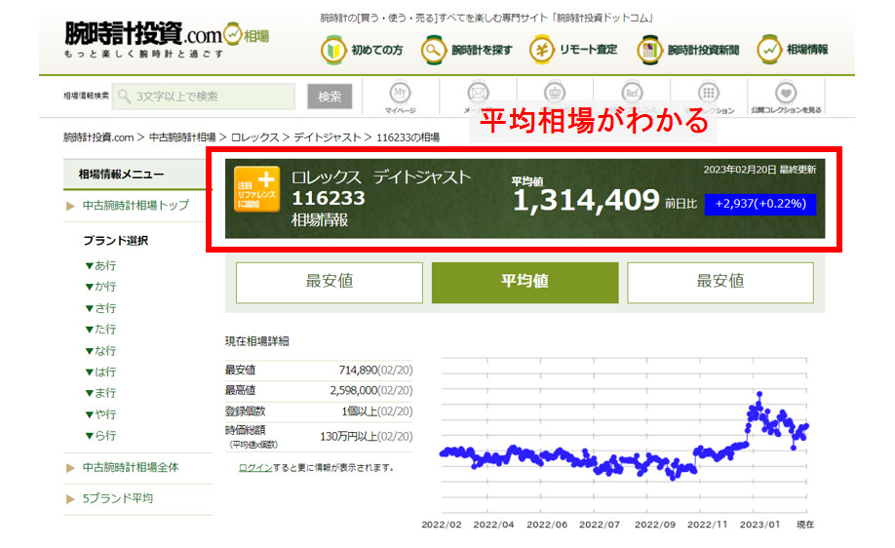Image resolution: width=895 pixels, height=548 pixels.
Task: Click breadcrumb link ロレックス
Action: coord(254,137)
